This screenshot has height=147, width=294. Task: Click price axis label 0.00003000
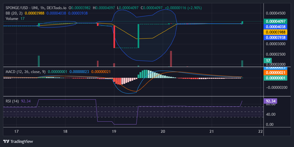[x=276, y=44]
